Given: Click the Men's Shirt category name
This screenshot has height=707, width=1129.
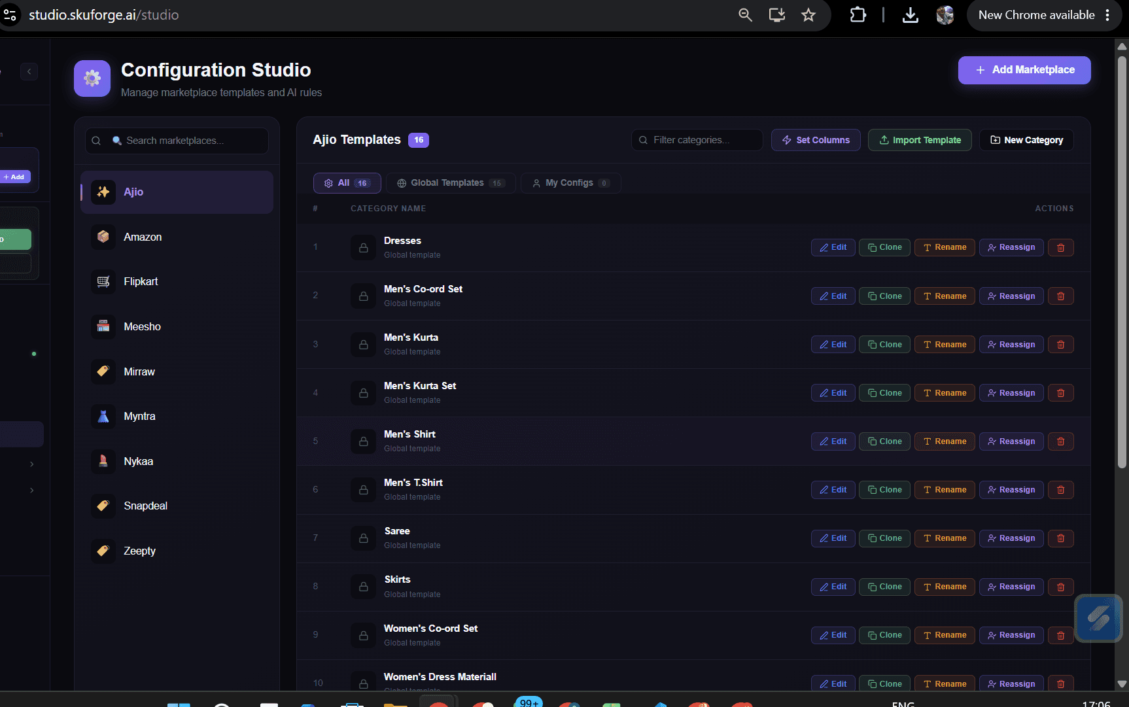Looking at the screenshot, I should (409, 434).
